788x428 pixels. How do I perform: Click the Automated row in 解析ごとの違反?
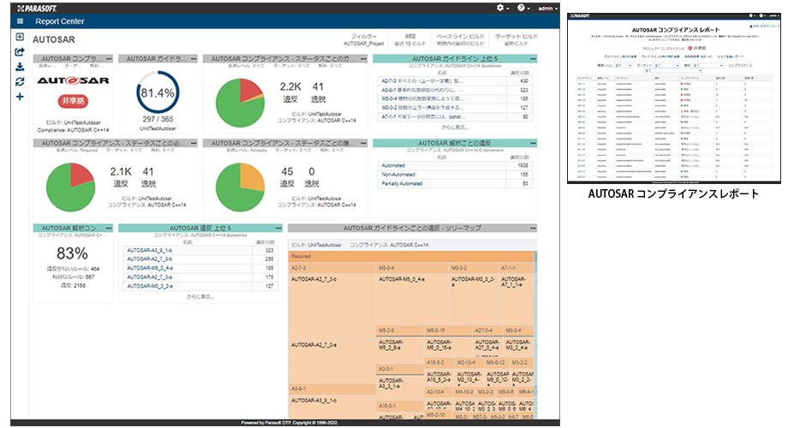[x=454, y=165]
